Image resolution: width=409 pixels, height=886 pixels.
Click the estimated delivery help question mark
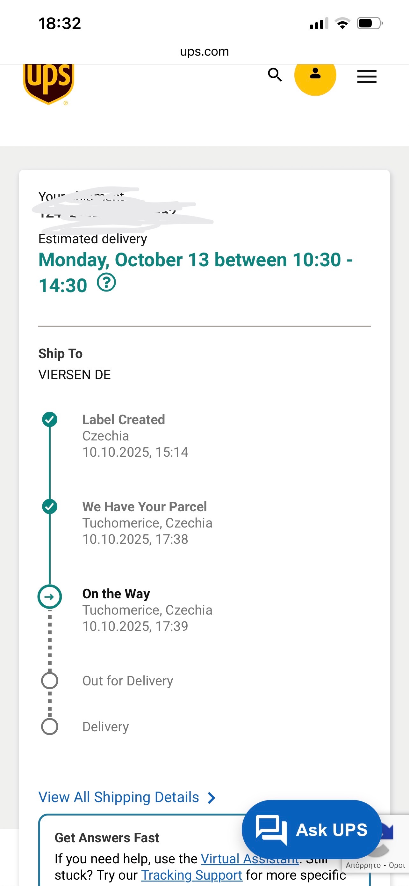(x=106, y=283)
